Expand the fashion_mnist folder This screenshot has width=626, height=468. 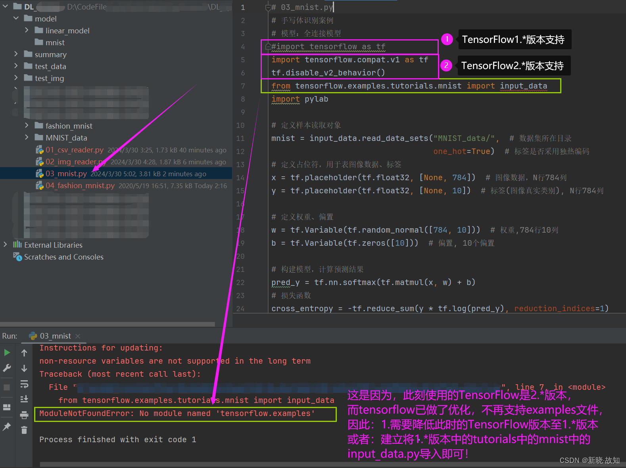[27, 125]
